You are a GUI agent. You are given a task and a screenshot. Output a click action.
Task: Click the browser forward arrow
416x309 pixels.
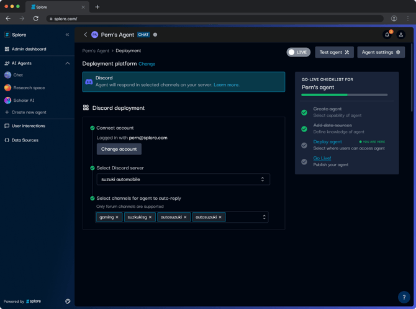(22, 19)
